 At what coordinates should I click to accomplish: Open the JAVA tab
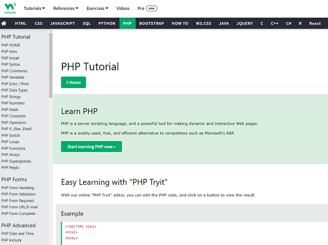224,24
